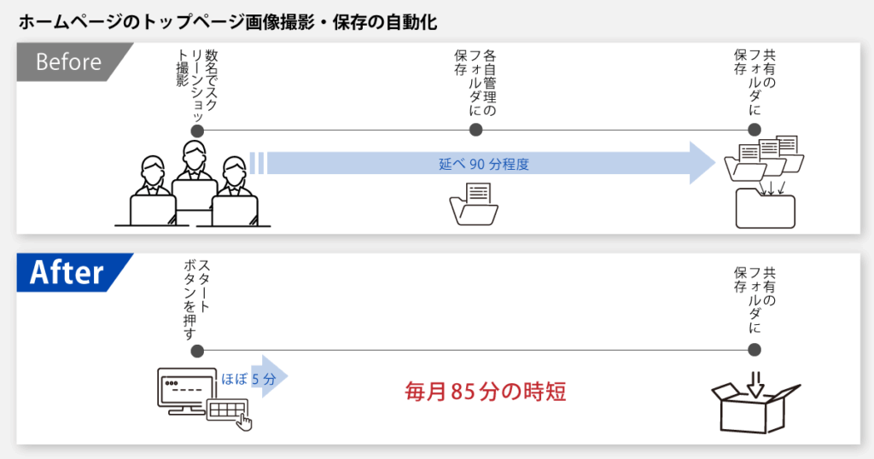Image resolution: width=874 pixels, height=459 pixels.
Task: Click the page title about ホームページ automation
Action: (228, 22)
